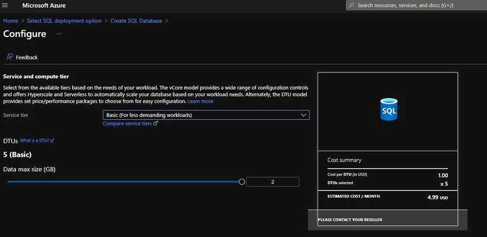Open the What is a DTU? link
Viewport: 487px width, 237px height.
(35, 141)
